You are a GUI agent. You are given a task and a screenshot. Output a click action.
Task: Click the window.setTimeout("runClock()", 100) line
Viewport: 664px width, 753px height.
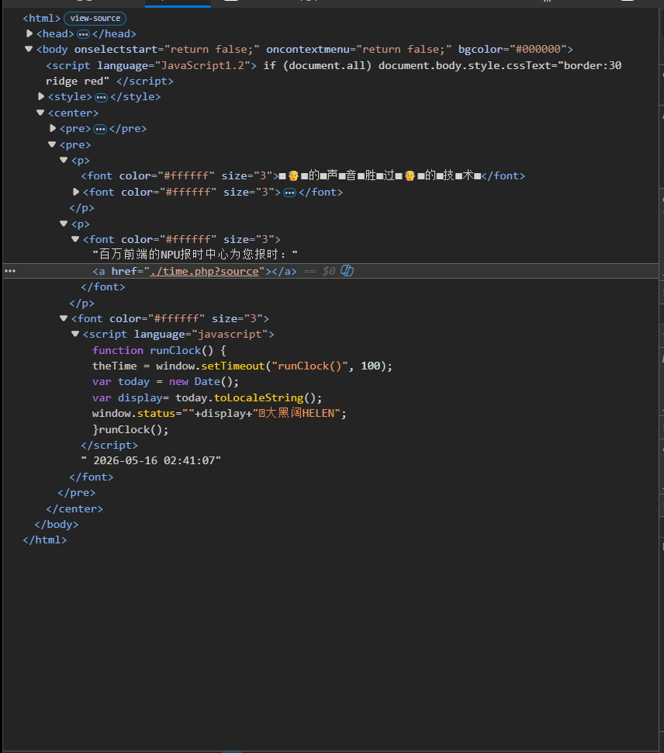click(x=242, y=366)
